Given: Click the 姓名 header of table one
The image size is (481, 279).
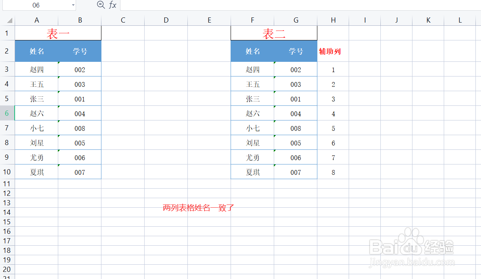Looking at the screenshot, I should coord(36,52).
